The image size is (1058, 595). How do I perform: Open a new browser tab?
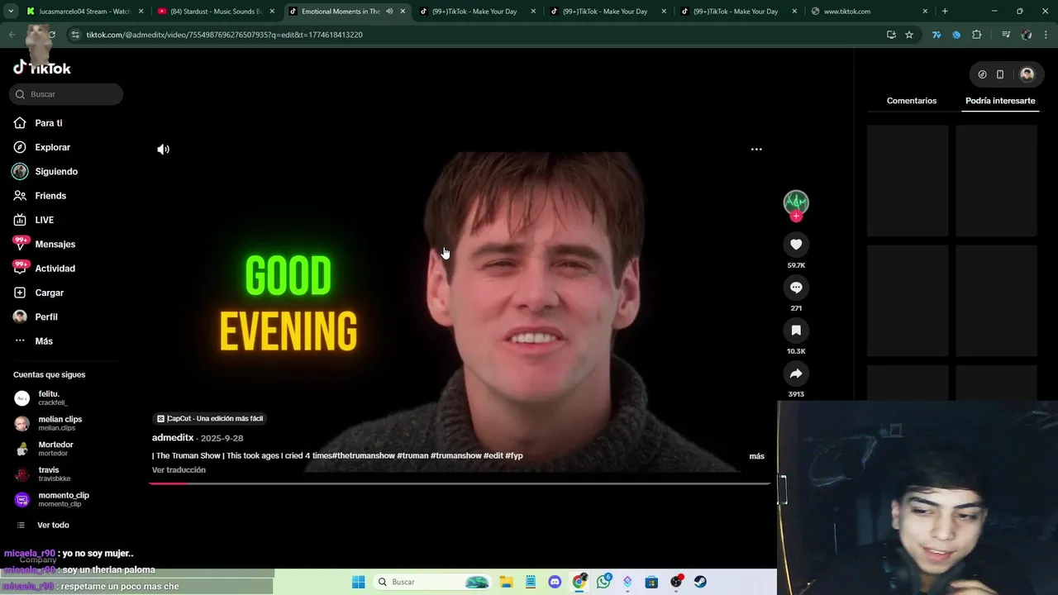[x=945, y=12]
